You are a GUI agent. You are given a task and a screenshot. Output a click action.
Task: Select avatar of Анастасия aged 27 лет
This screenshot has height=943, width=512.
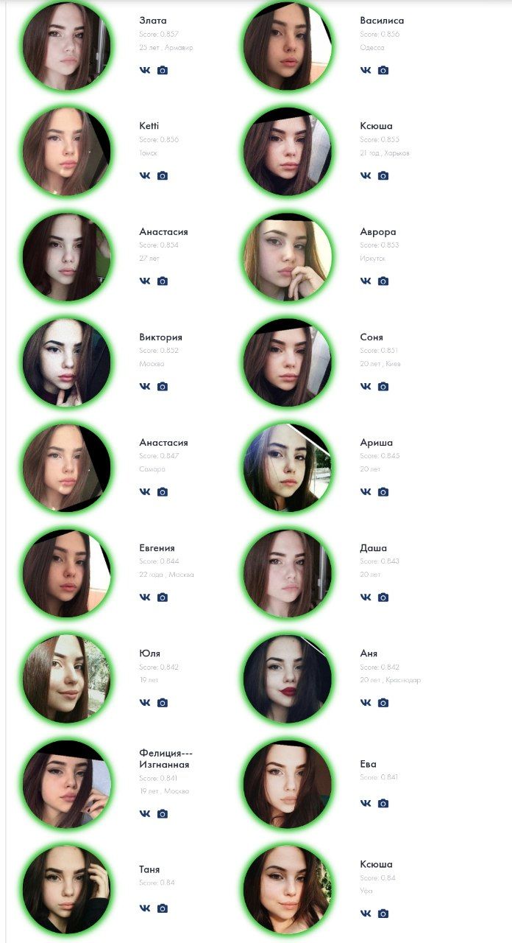[67, 256]
